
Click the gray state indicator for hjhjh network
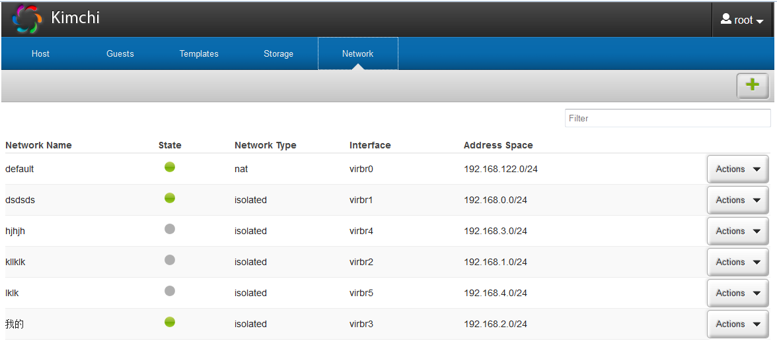(x=170, y=229)
